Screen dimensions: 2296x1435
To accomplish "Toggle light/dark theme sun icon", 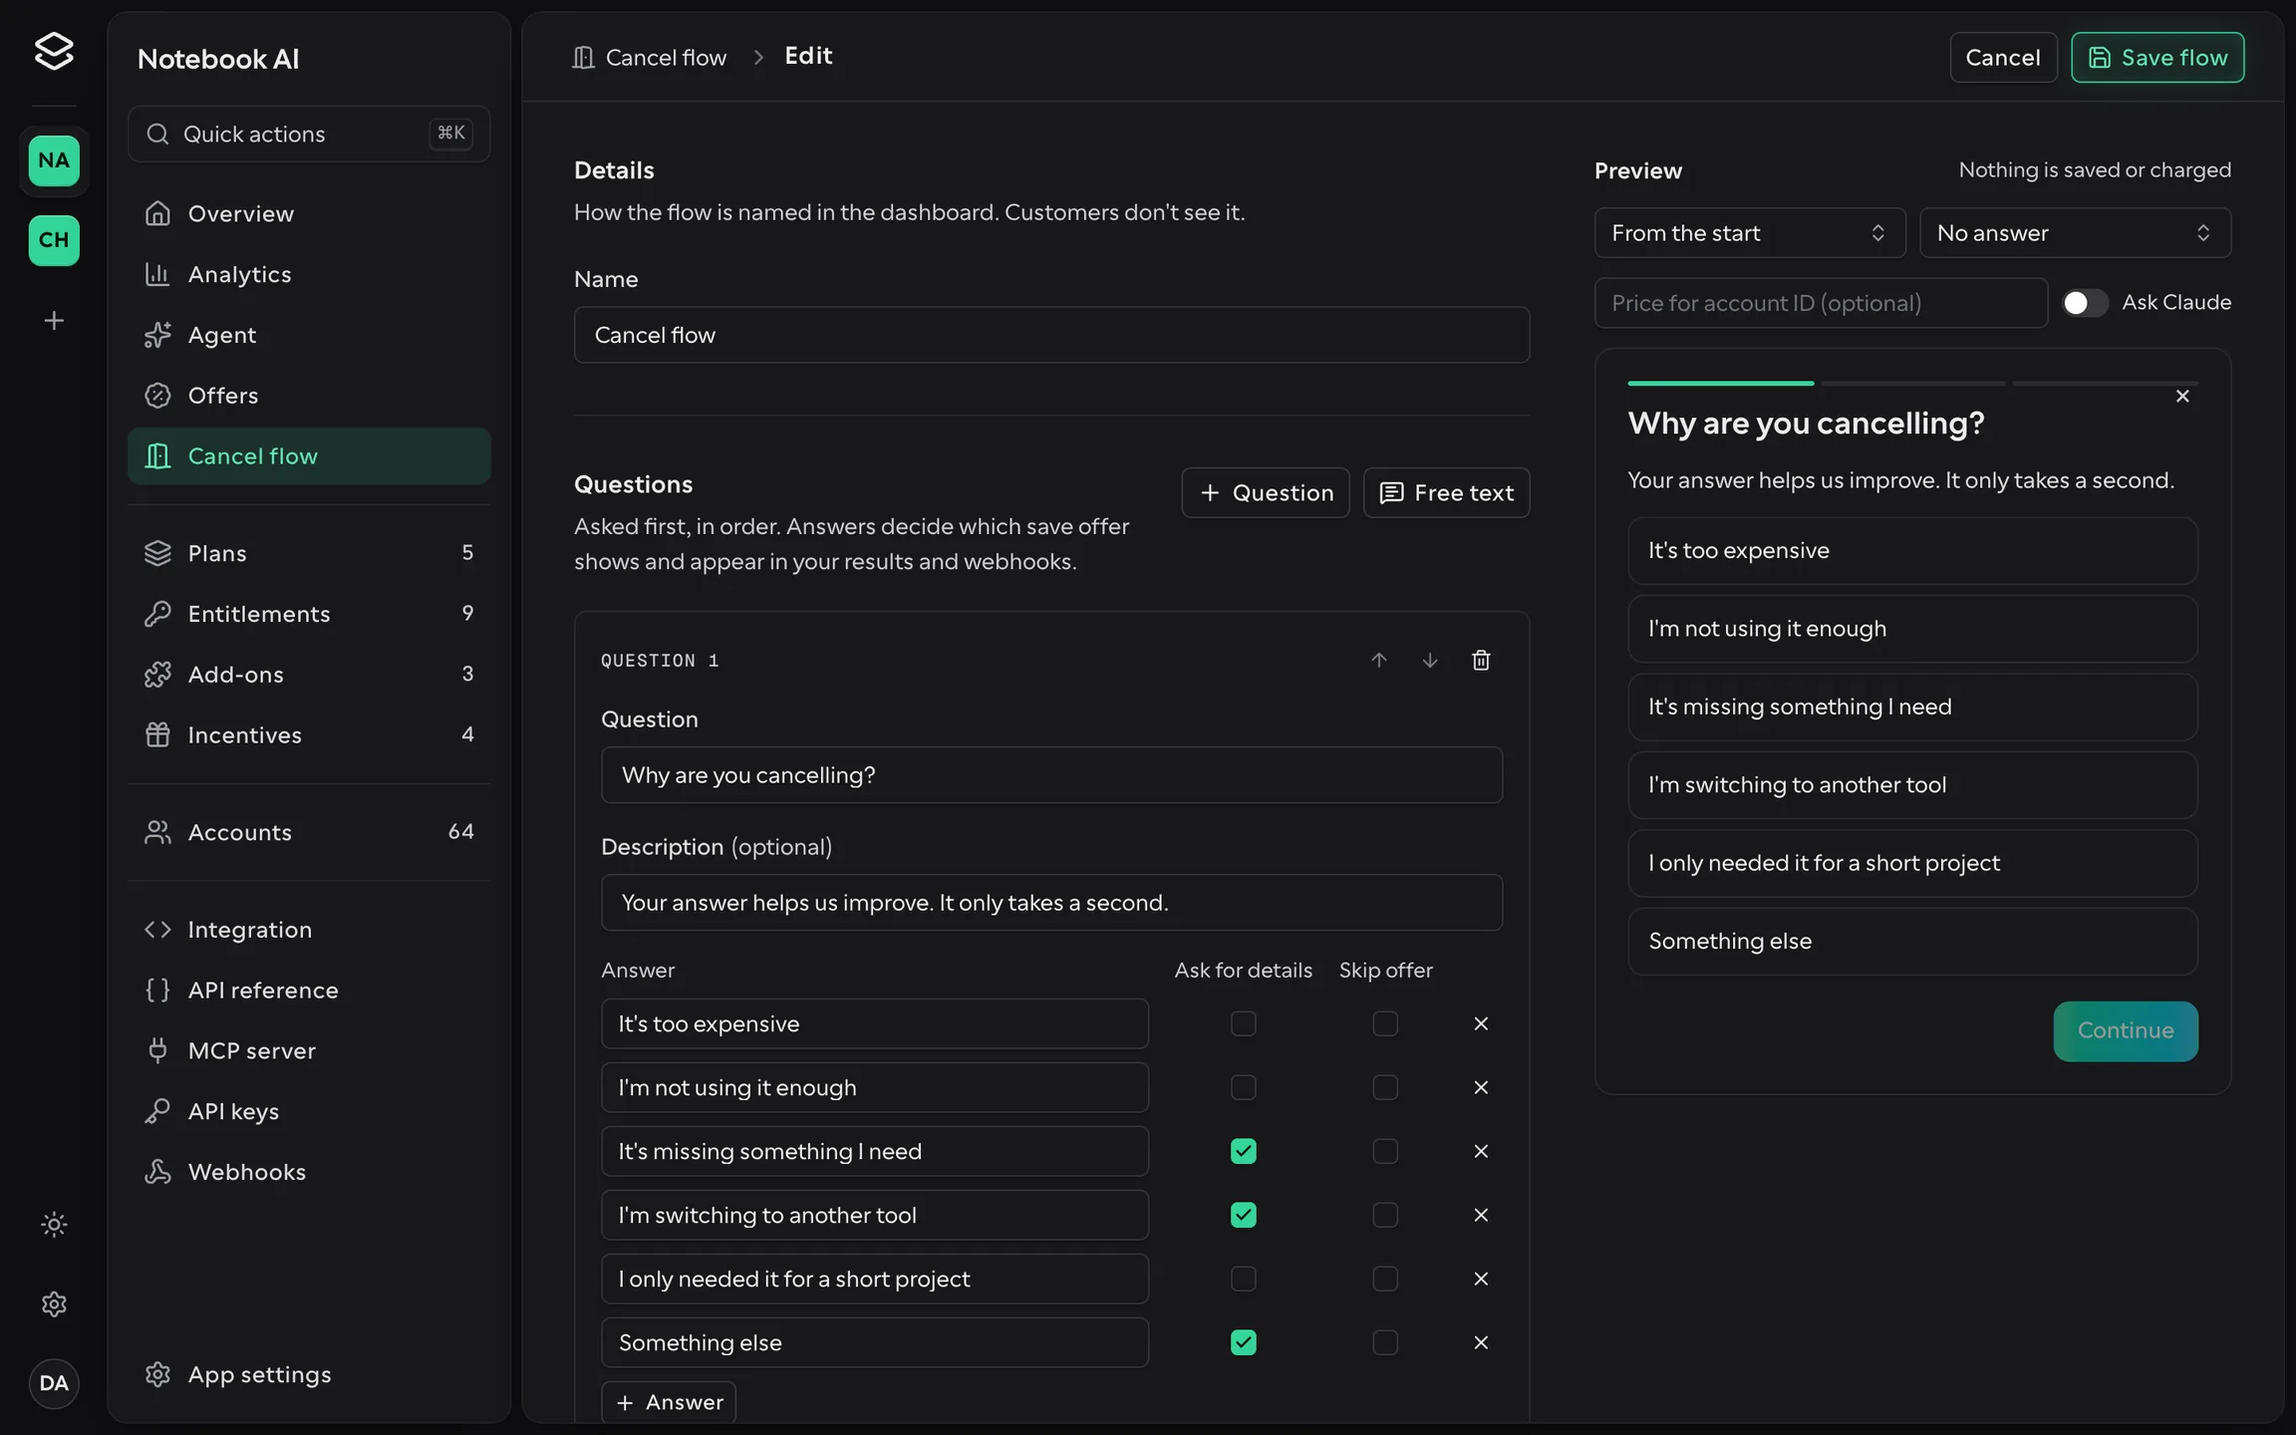I will 54,1225.
